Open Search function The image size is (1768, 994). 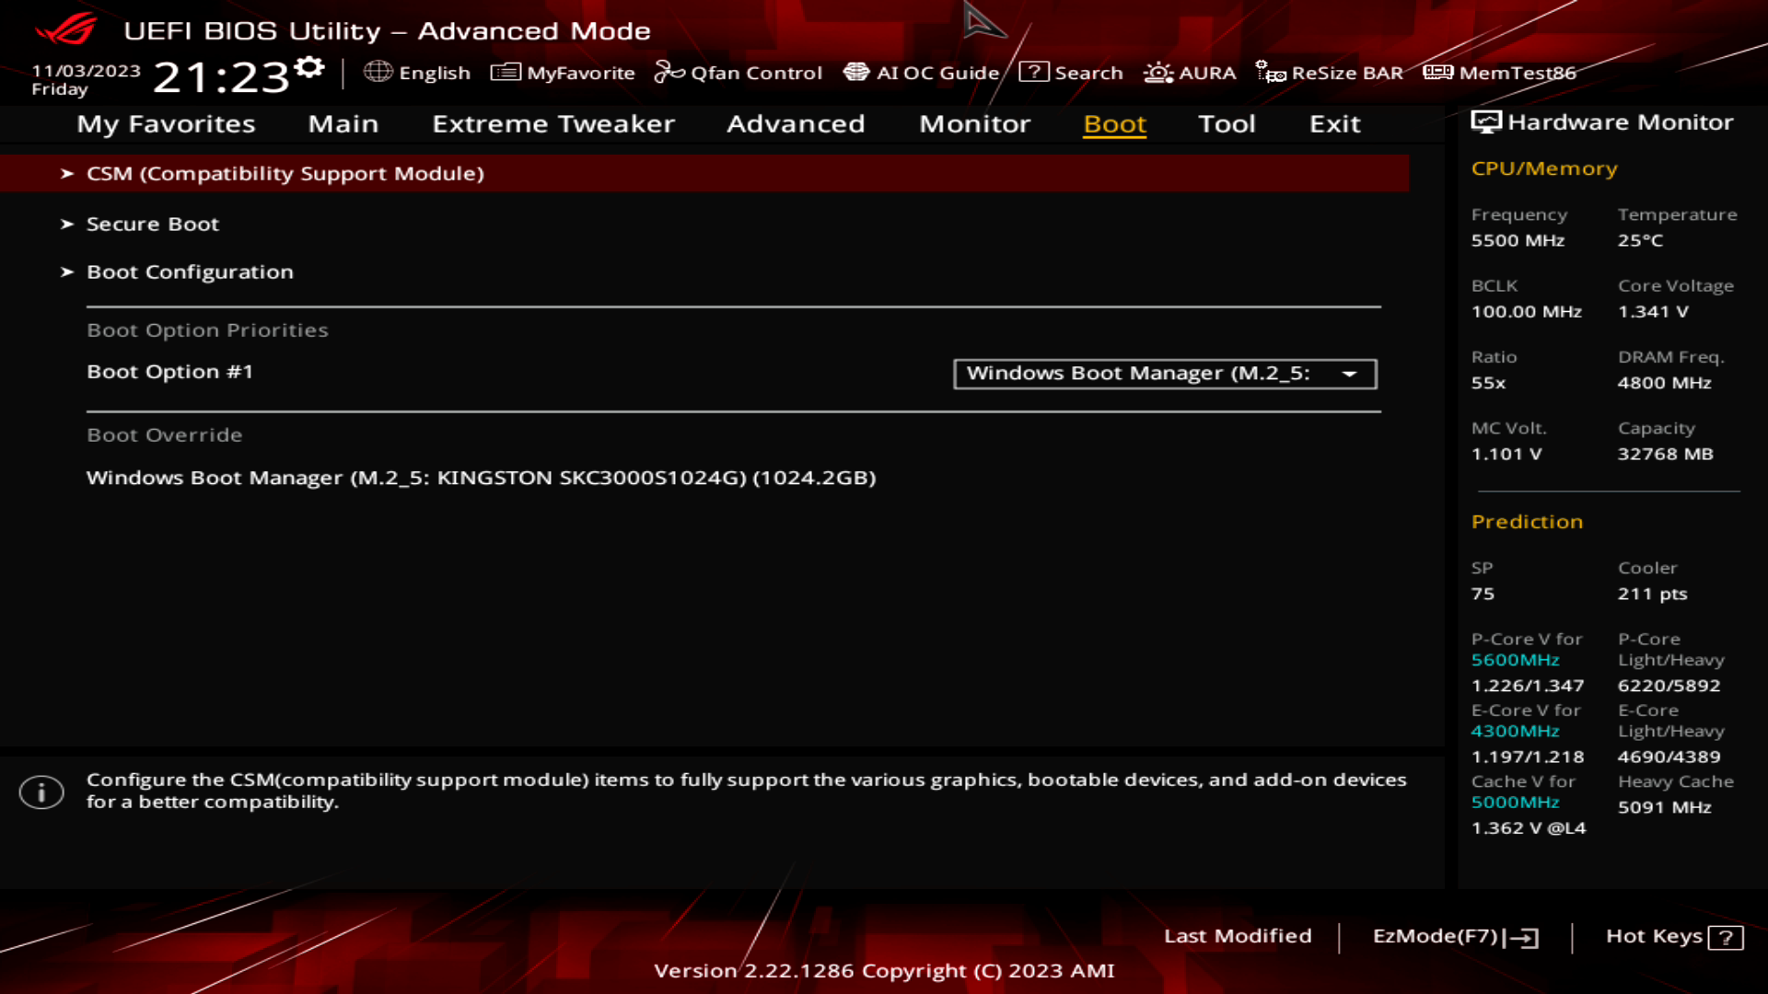pyautogui.click(x=1075, y=73)
